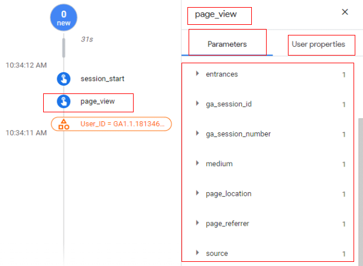
Task: Click the blue 0 new events circle
Action: 63,18
